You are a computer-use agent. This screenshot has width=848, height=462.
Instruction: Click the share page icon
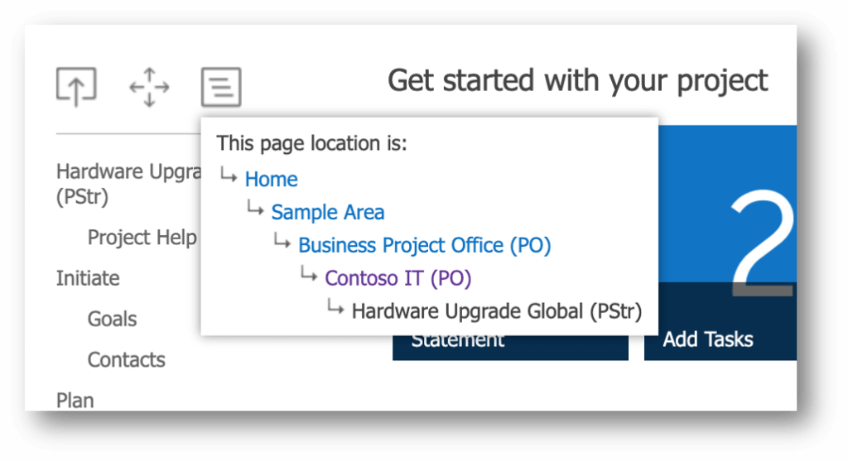[x=76, y=87]
